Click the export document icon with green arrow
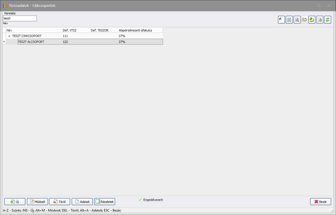 (320, 20)
